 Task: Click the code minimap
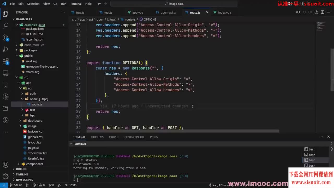click(320, 26)
